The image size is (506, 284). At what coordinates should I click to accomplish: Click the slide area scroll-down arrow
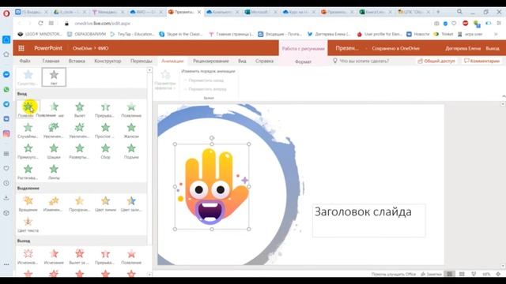pos(503,266)
